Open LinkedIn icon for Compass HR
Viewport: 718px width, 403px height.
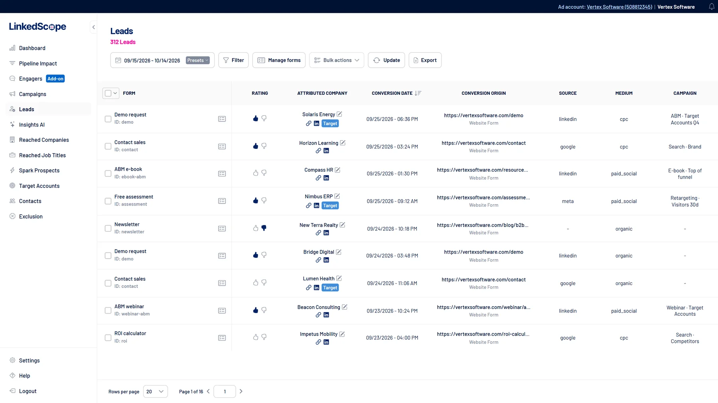[326, 178]
